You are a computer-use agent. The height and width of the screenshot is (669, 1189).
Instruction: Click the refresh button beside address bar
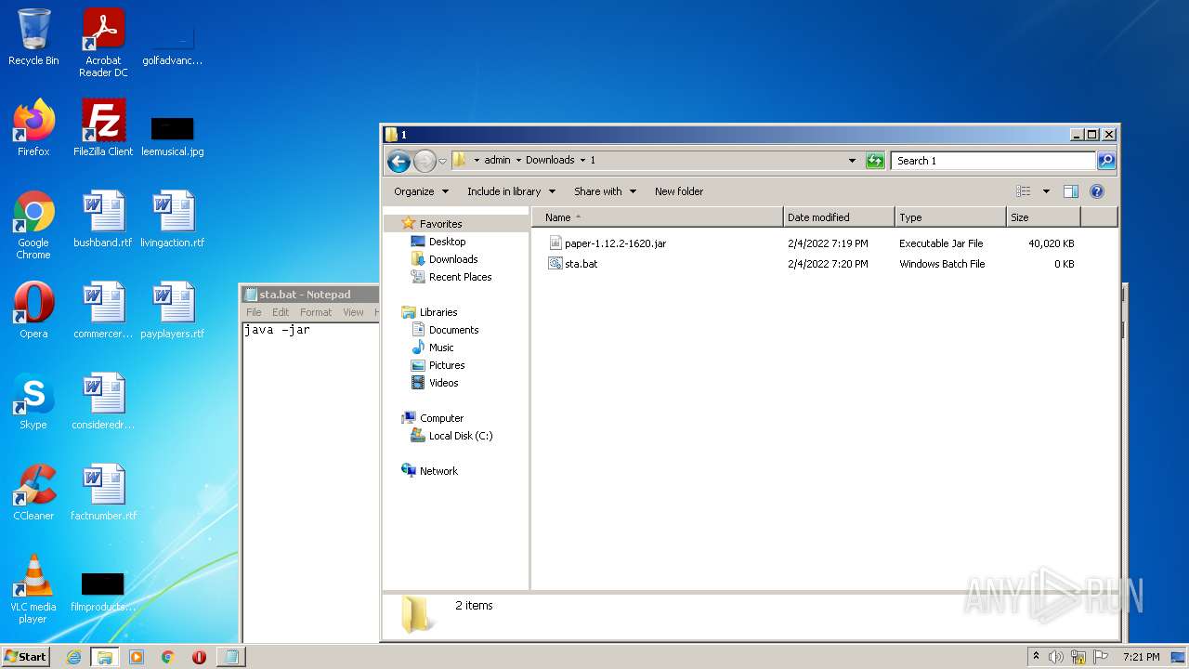875,161
